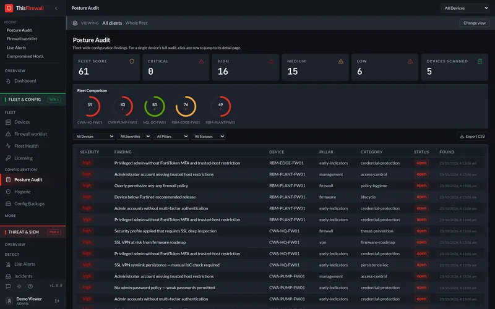Expand the Threat & SIEM Tier 2 section
The image size is (495, 309).
tap(33, 232)
